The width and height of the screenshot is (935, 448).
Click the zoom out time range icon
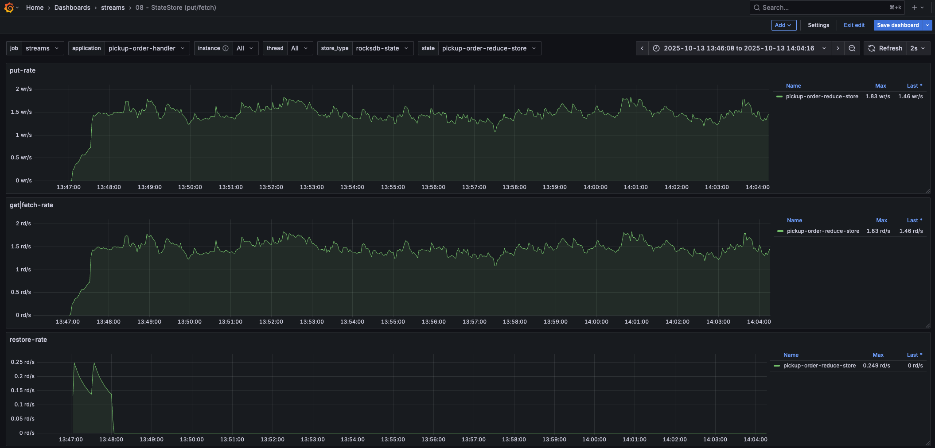(852, 48)
